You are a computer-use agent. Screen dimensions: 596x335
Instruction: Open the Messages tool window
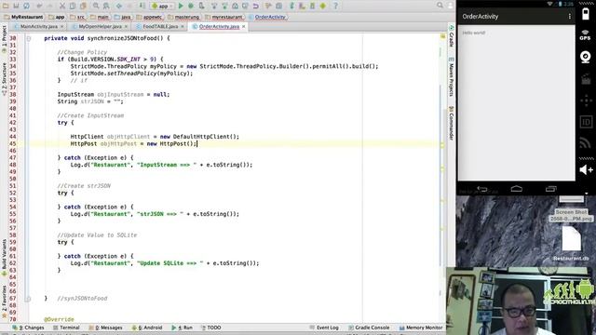[105, 328]
